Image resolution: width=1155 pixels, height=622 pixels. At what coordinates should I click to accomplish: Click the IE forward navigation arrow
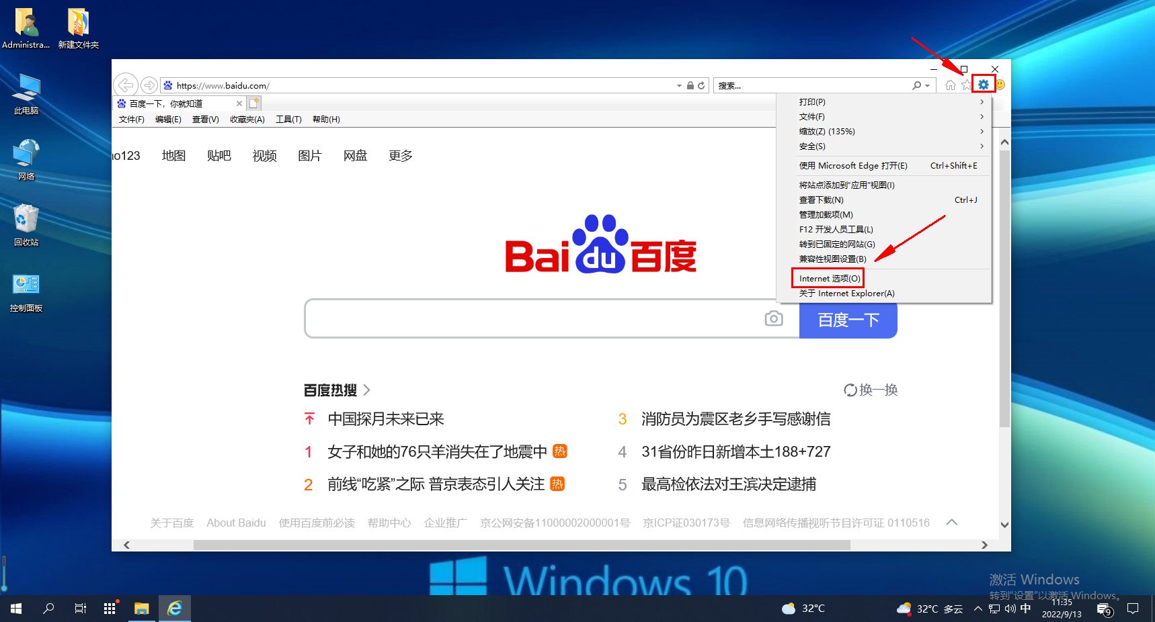pyautogui.click(x=149, y=85)
